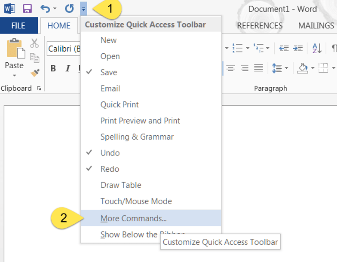Click the Redo icon in Quick Access
The width and height of the screenshot is (337, 262).
click(x=69, y=9)
